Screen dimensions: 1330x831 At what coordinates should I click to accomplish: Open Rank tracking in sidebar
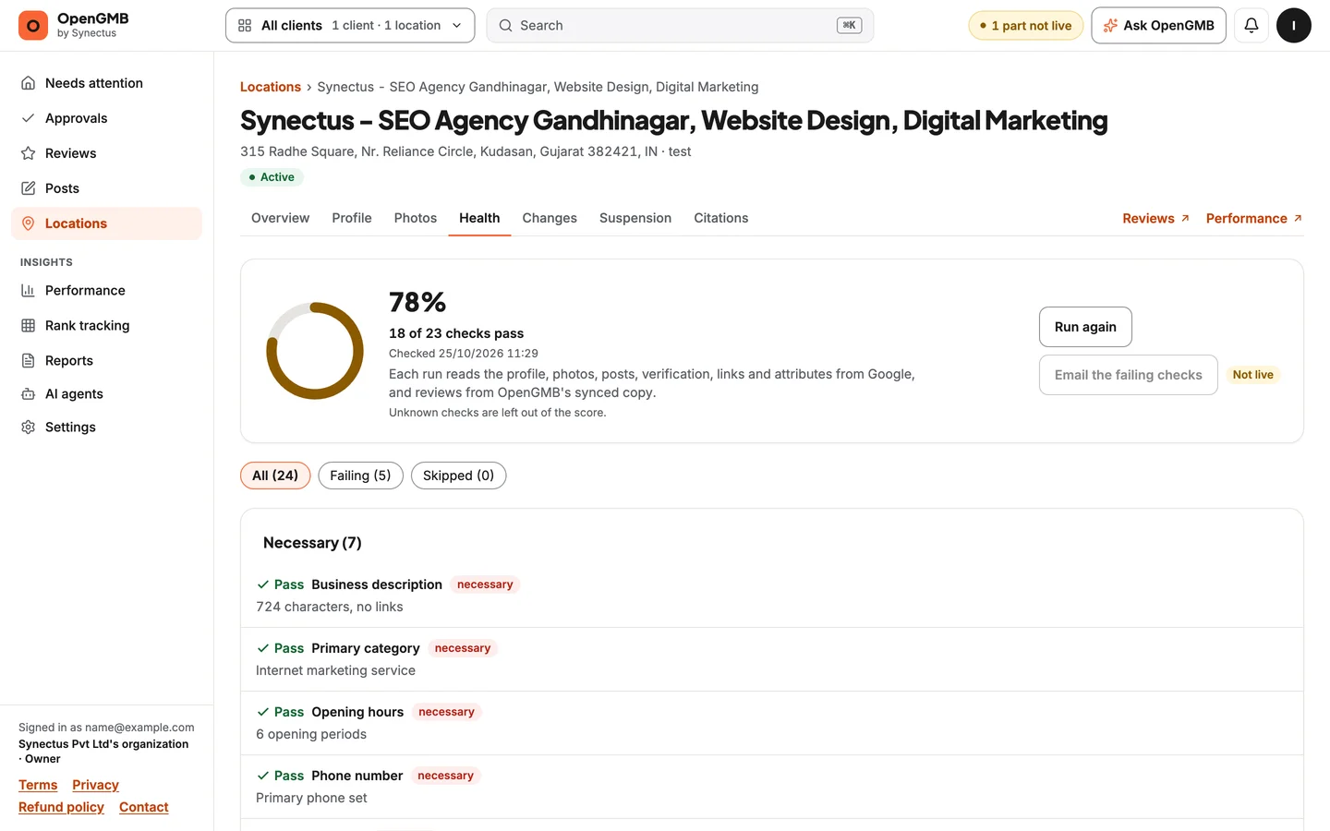(x=106, y=325)
